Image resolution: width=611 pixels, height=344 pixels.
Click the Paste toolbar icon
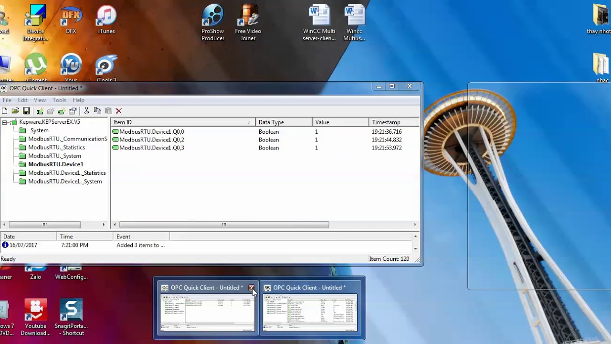pyautogui.click(x=108, y=111)
